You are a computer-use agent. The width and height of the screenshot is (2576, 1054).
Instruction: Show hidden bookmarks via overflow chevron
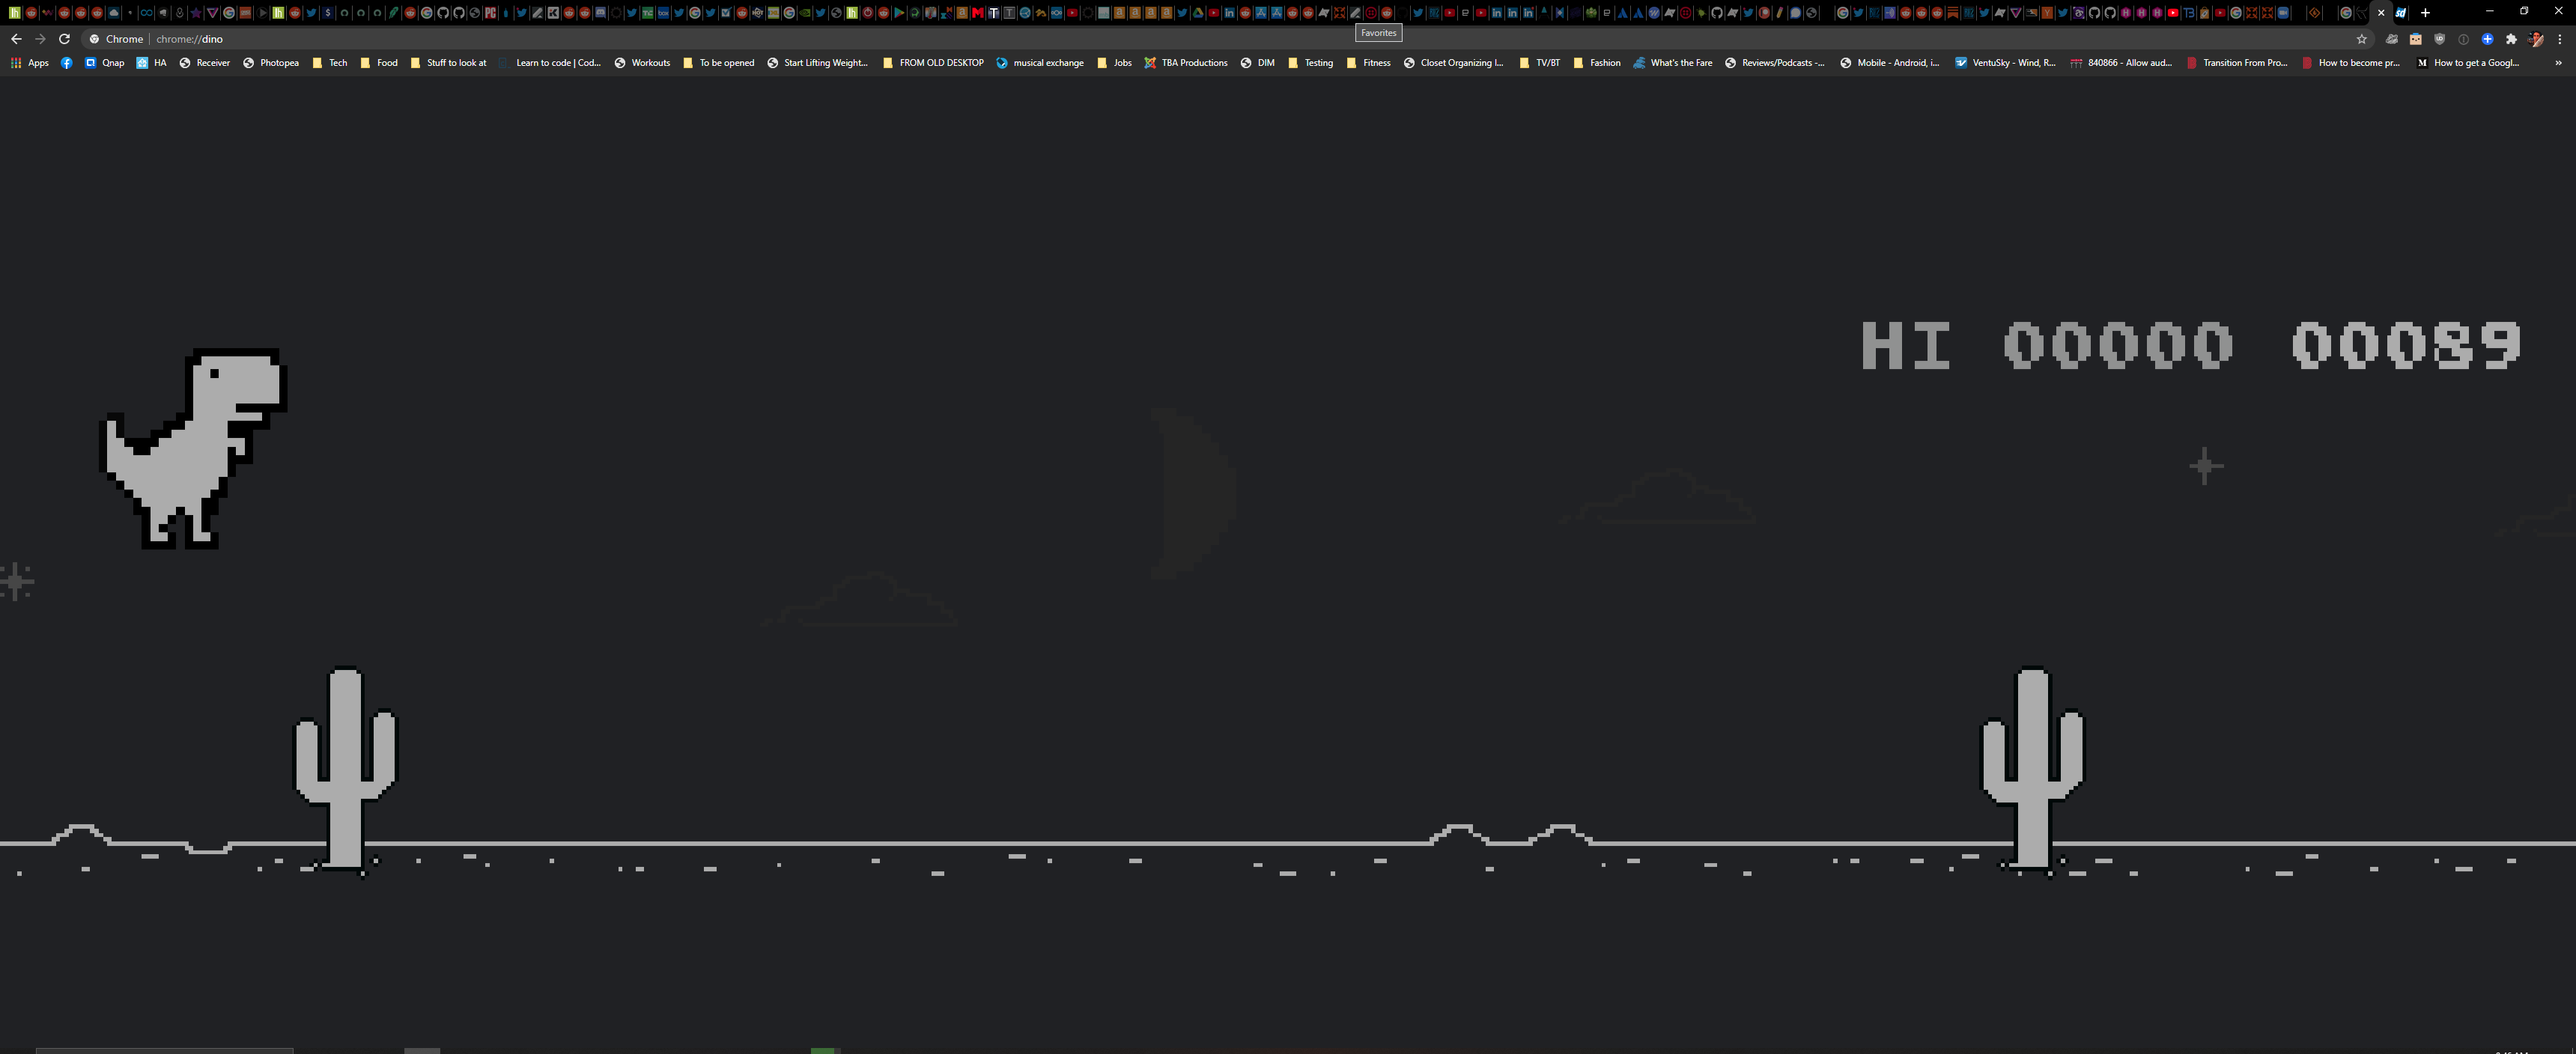2558,63
